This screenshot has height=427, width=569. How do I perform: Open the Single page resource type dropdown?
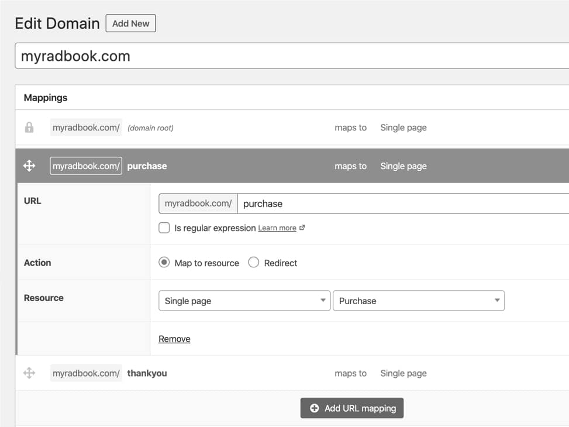pyautogui.click(x=244, y=301)
